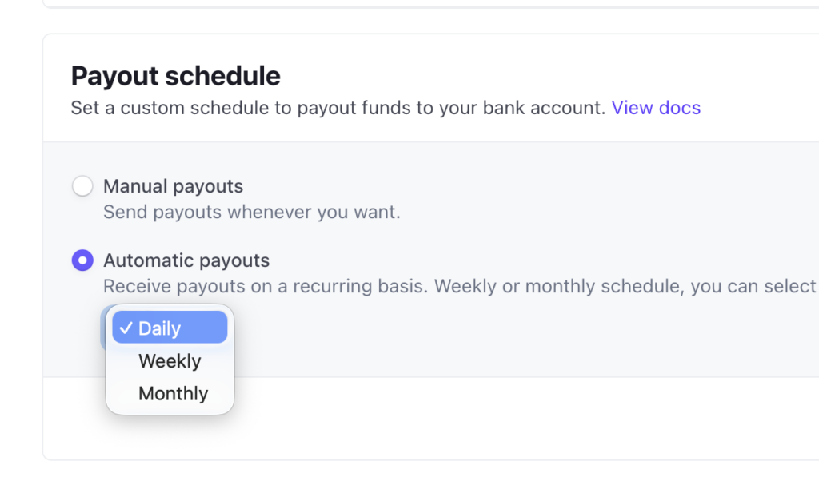Click the Payout schedule heading

175,76
